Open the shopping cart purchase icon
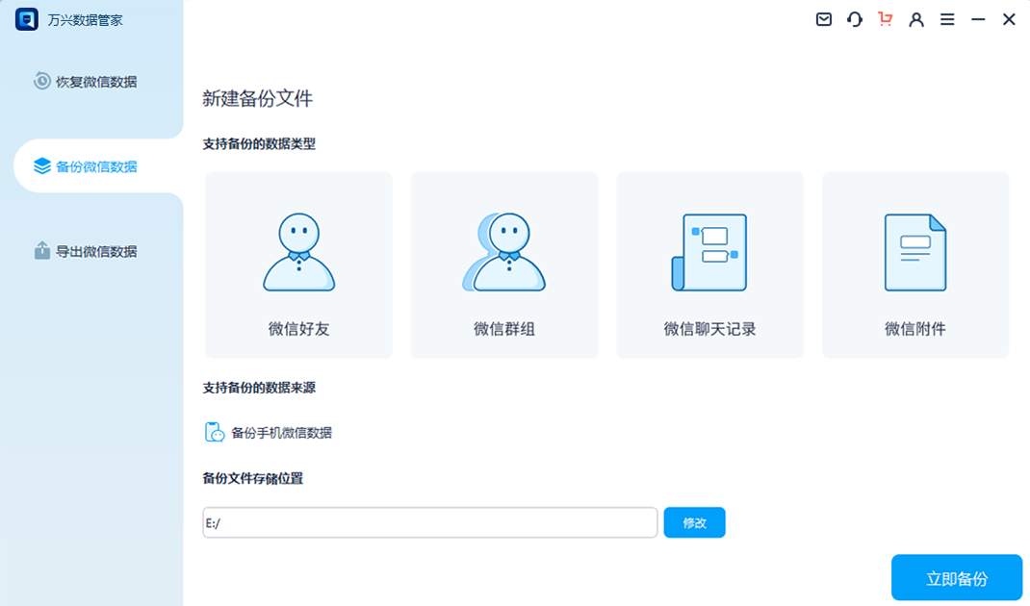Viewport: 1030px width, 606px height. point(885,18)
